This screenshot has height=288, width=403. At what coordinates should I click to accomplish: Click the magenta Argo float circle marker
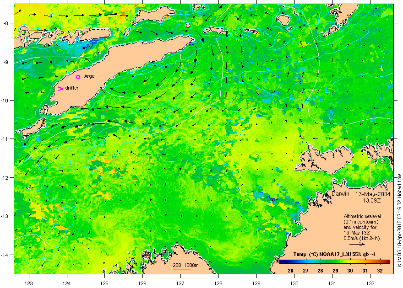(78, 77)
